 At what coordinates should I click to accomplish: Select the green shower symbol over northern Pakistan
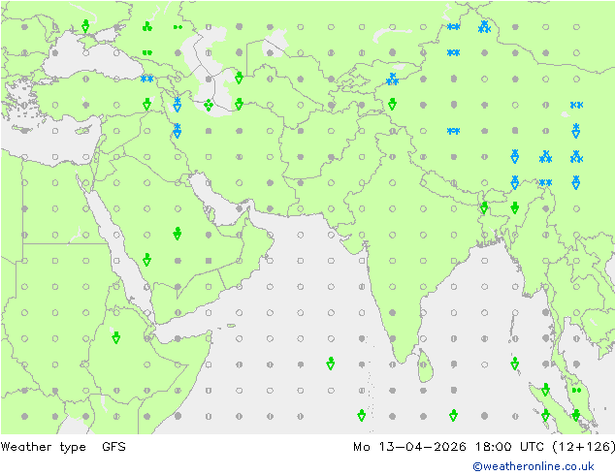click(x=392, y=104)
